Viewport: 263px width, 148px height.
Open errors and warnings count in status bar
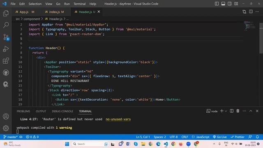(x=32, y=137)
